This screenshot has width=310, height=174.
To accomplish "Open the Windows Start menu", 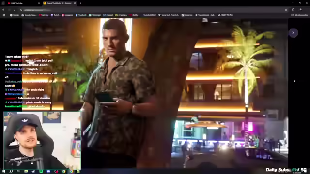I will (3, 171).
